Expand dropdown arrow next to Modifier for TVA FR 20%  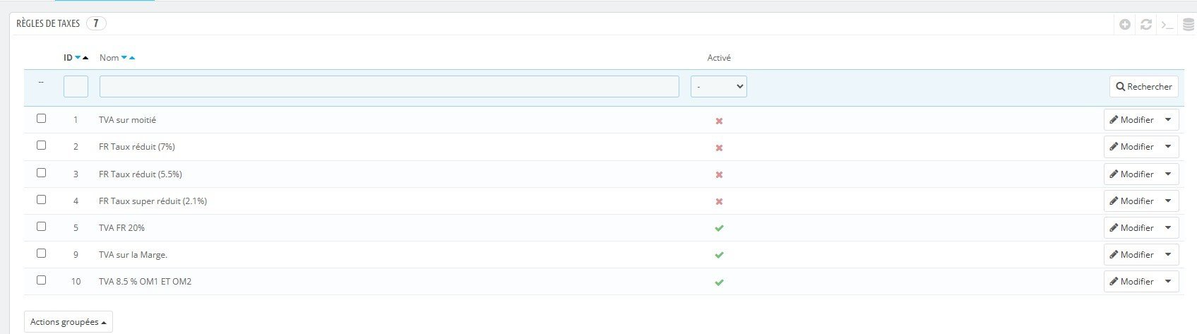[1168, 228]
